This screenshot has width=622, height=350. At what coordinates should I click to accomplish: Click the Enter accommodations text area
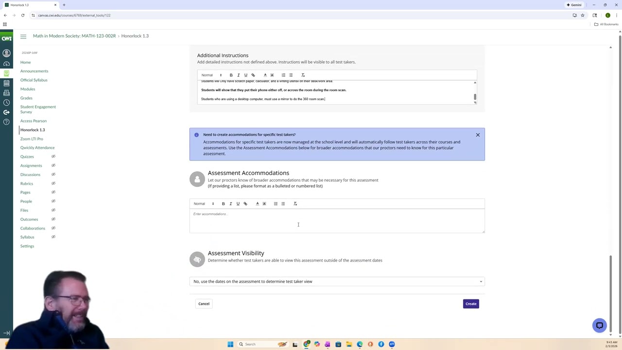coord(337,221)
